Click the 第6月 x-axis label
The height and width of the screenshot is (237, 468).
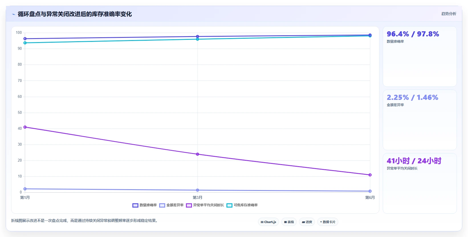click(370, 197)
